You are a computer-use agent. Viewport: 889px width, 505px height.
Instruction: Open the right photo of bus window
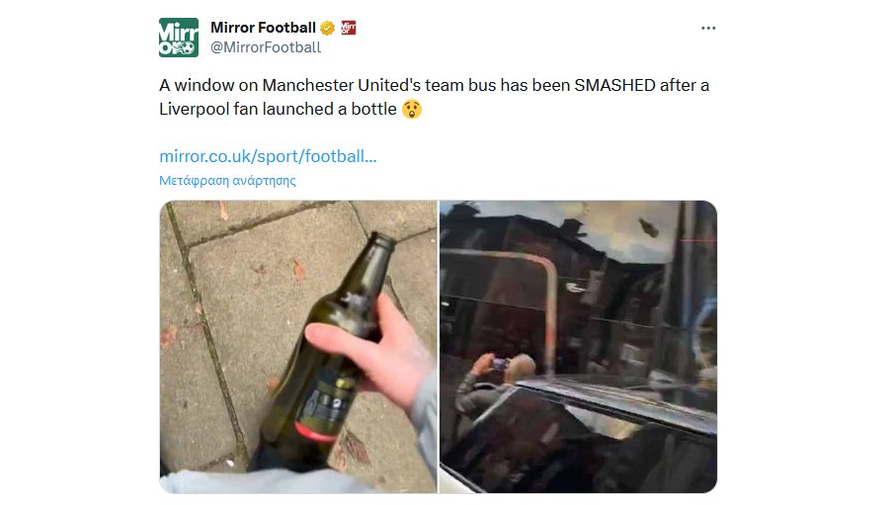578,347
